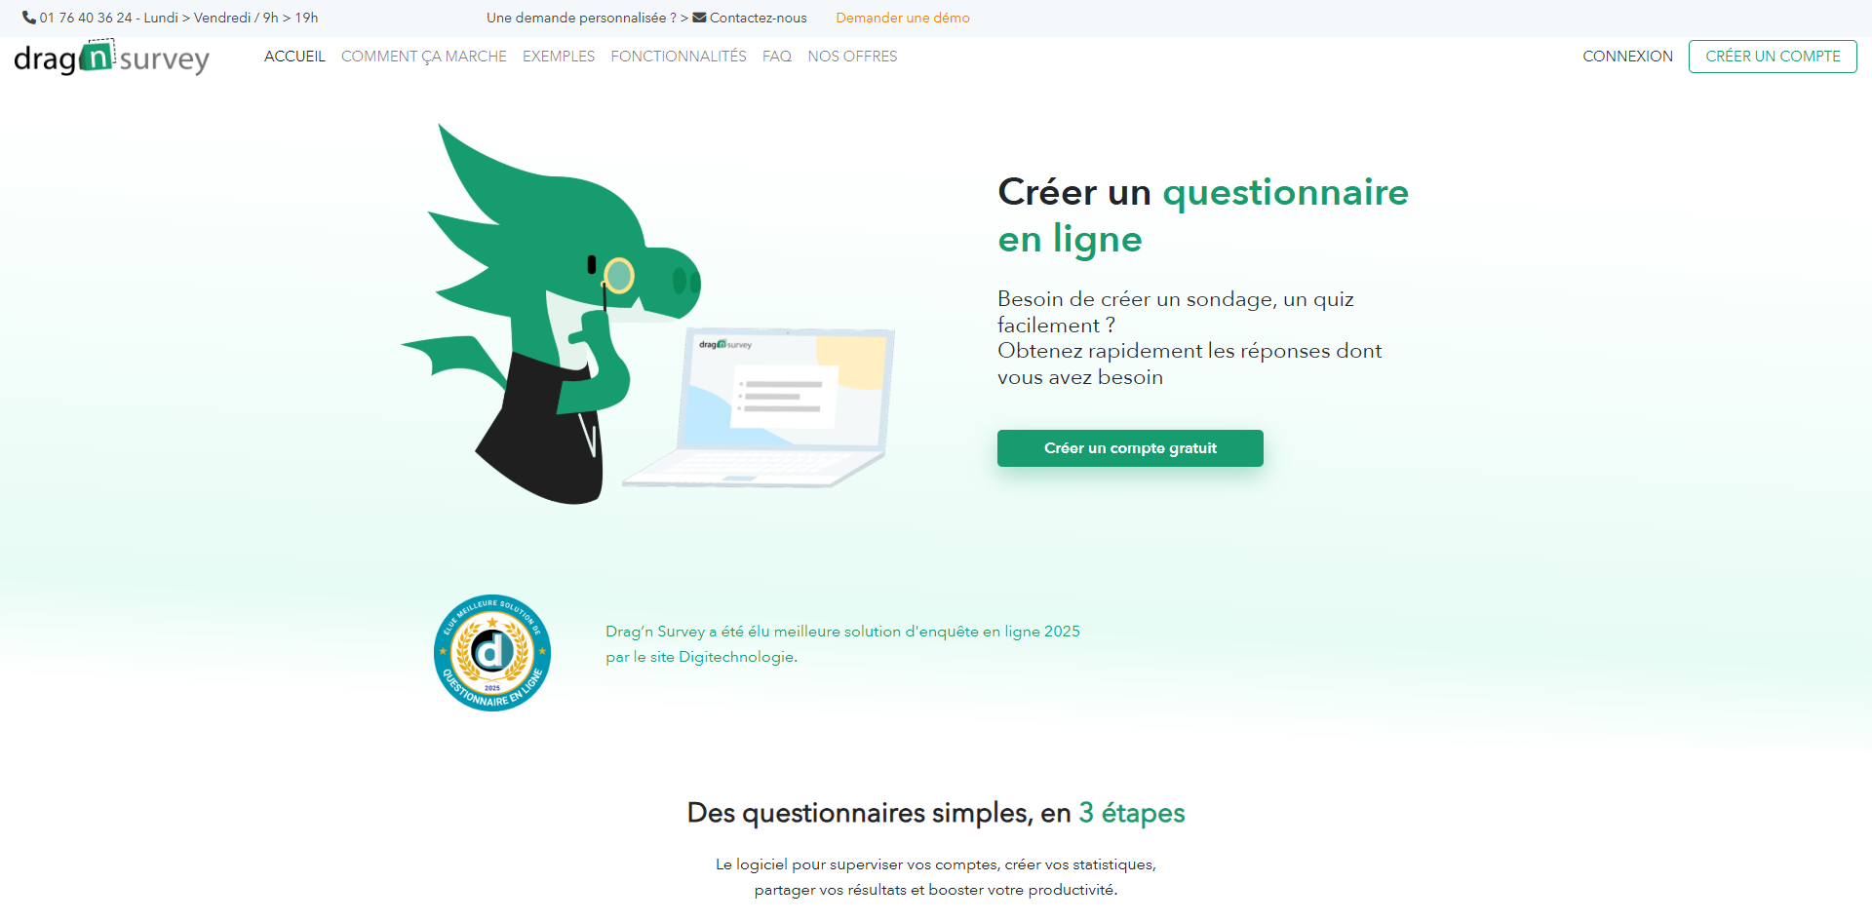Click the dragon mascot illustration
Viewport: 1872px width, 921px height.
tap(551, 314)
